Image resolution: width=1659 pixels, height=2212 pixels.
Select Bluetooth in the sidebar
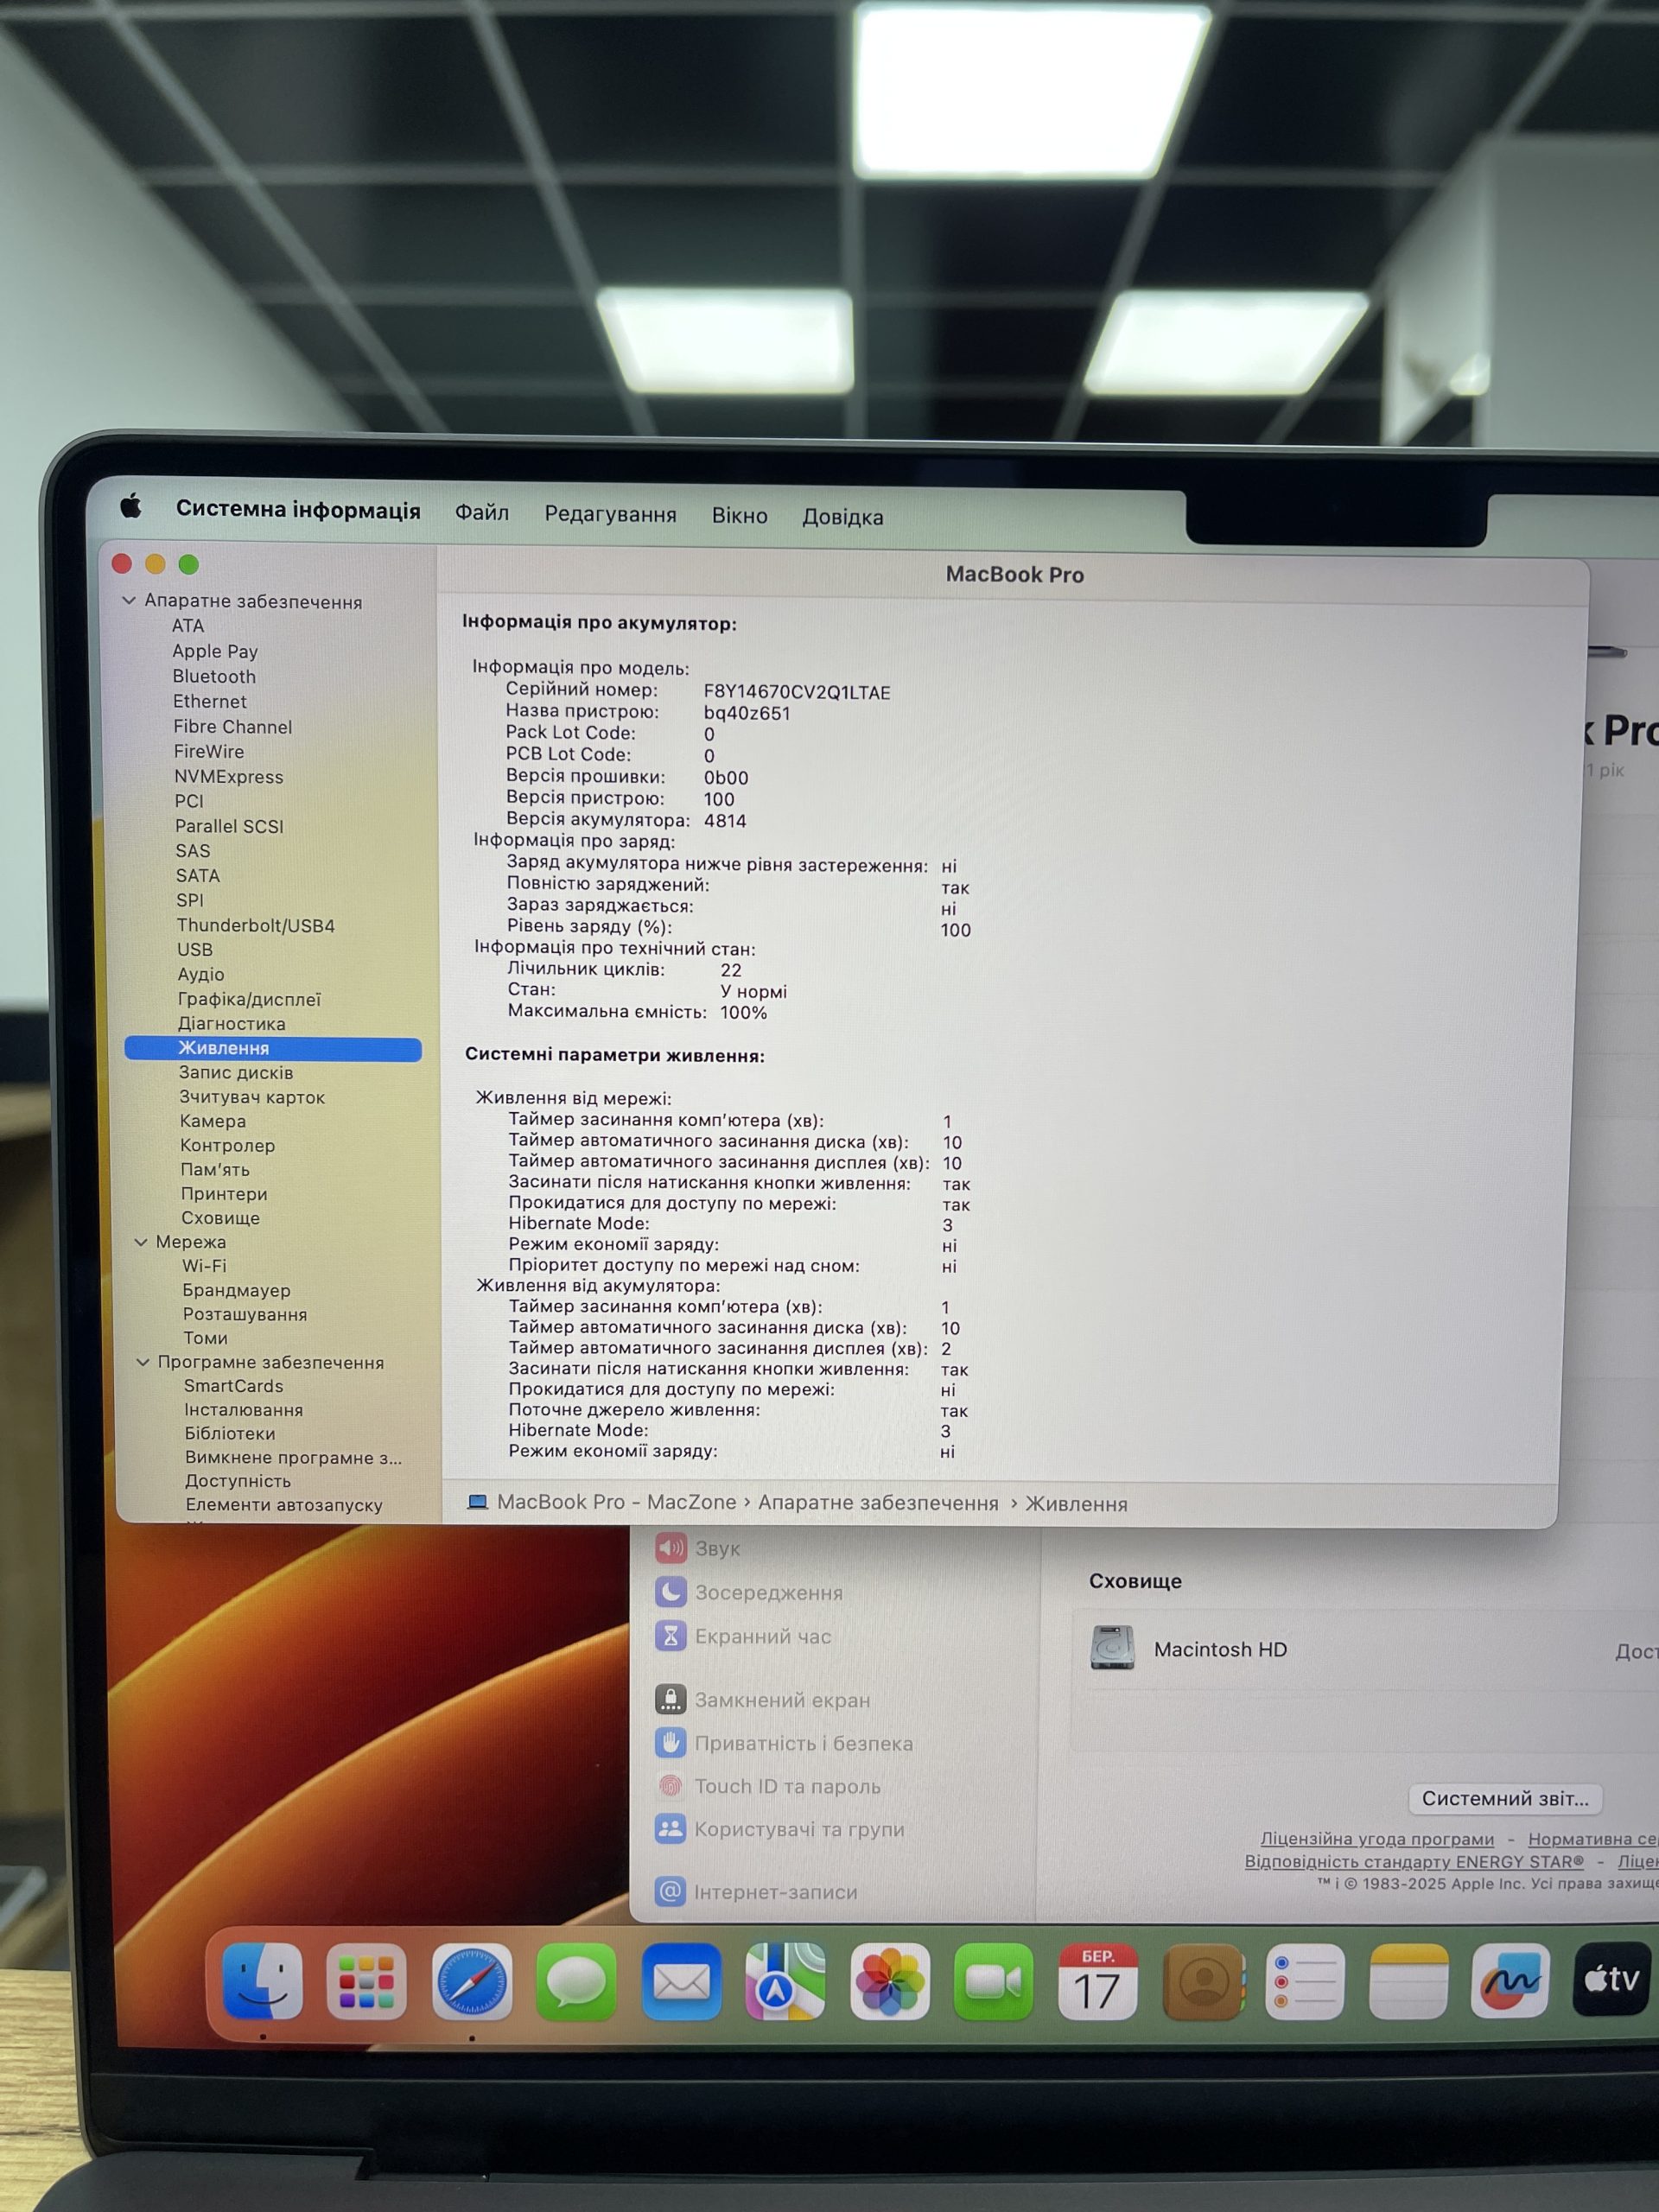point(214,676)
